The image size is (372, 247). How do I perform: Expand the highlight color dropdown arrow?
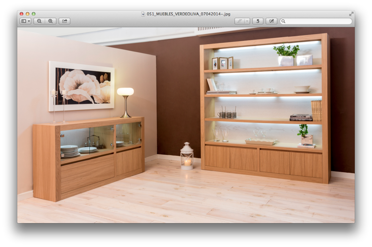coord(247,21)
